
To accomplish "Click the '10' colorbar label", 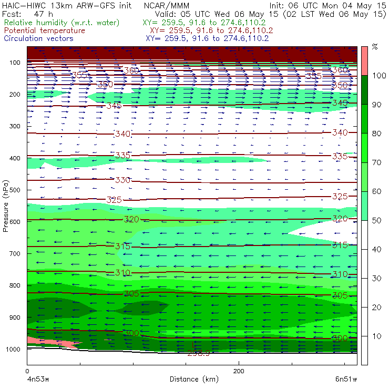I will [376, 336].
